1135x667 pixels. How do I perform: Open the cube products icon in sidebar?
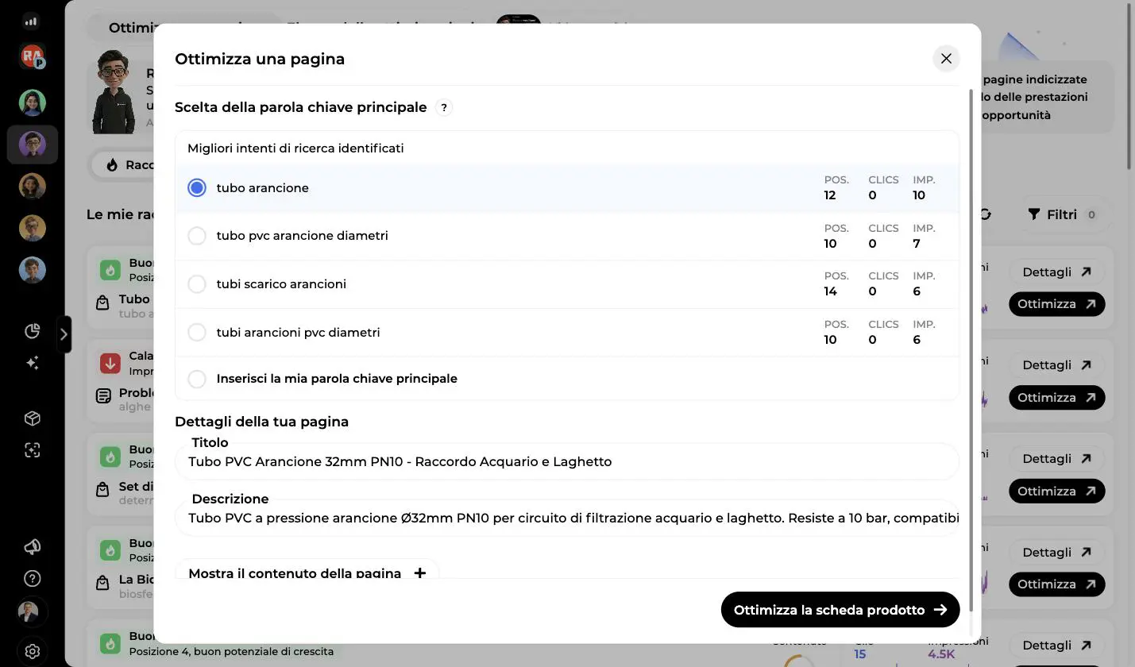click(x=33, y=418)
